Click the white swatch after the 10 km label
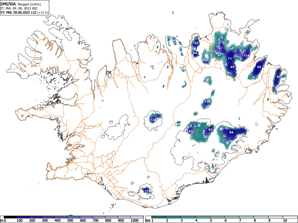Viewport: 298px width, 223px height. (x=290, y=217)
